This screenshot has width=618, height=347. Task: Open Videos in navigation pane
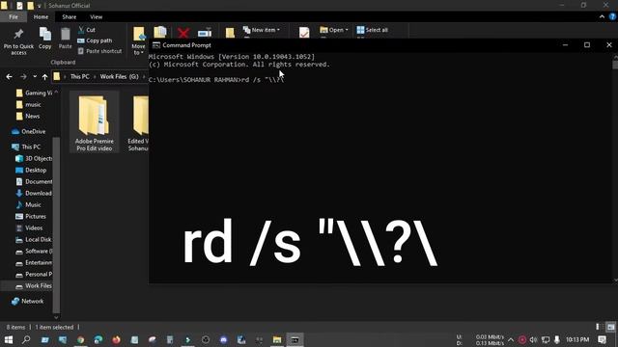tap(34, 227)
